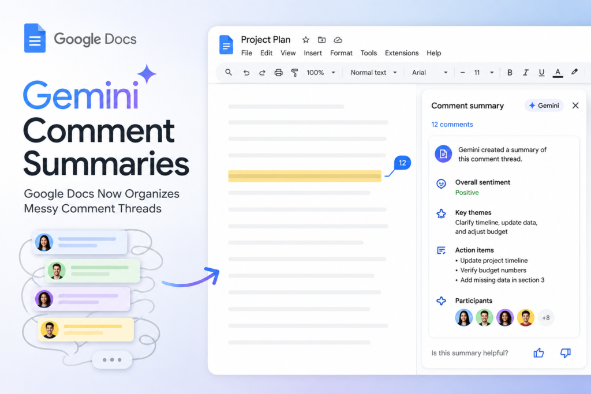Select the participant avatar with purple background

[x=505, y=317]
